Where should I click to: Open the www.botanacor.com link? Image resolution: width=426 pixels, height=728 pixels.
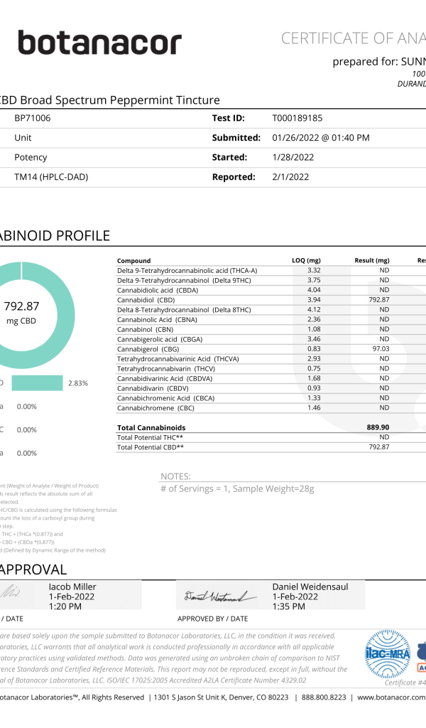[x=391, y=697]
